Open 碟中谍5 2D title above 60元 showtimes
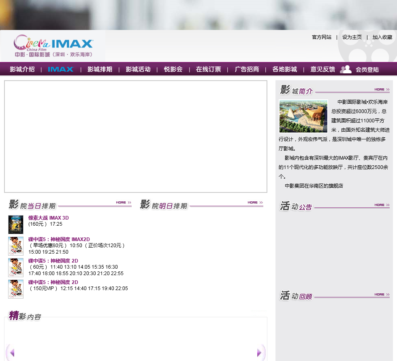Viewport: 397px width, 361px height. tap(53, 261)
